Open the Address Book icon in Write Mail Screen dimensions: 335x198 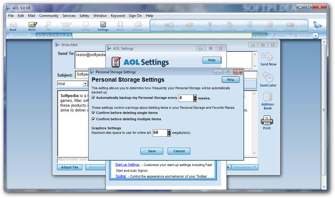point(268,101)
